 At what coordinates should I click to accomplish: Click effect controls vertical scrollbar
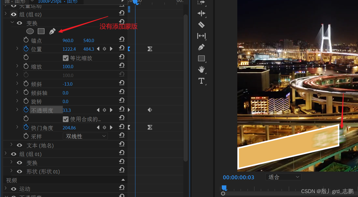pos(186,88)
